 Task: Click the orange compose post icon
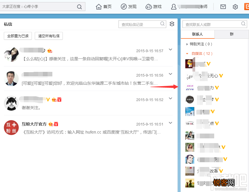click(x=247, y=7)
